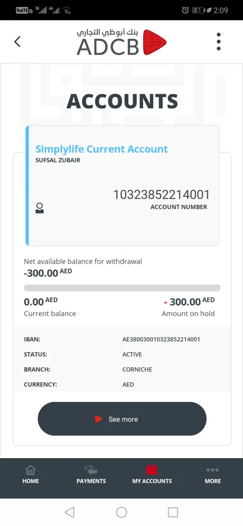Tap the Amount on hold figure

pyautogui.click(x=189, y=301)
